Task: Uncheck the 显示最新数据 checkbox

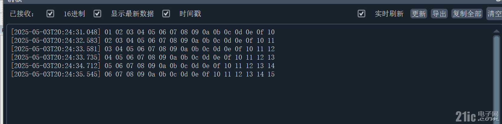Action: [97, 14]
